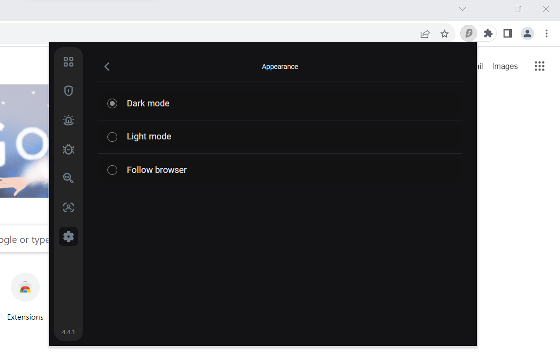The height and width of the screenshot is (358, 560).
Task: Click the Surfshark extension icon in toolbar
Action: click(469, 34)
